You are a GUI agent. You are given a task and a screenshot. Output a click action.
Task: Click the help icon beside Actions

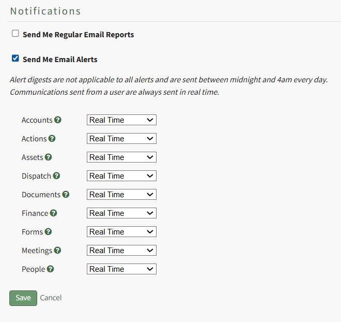click(x=52, y=139)
